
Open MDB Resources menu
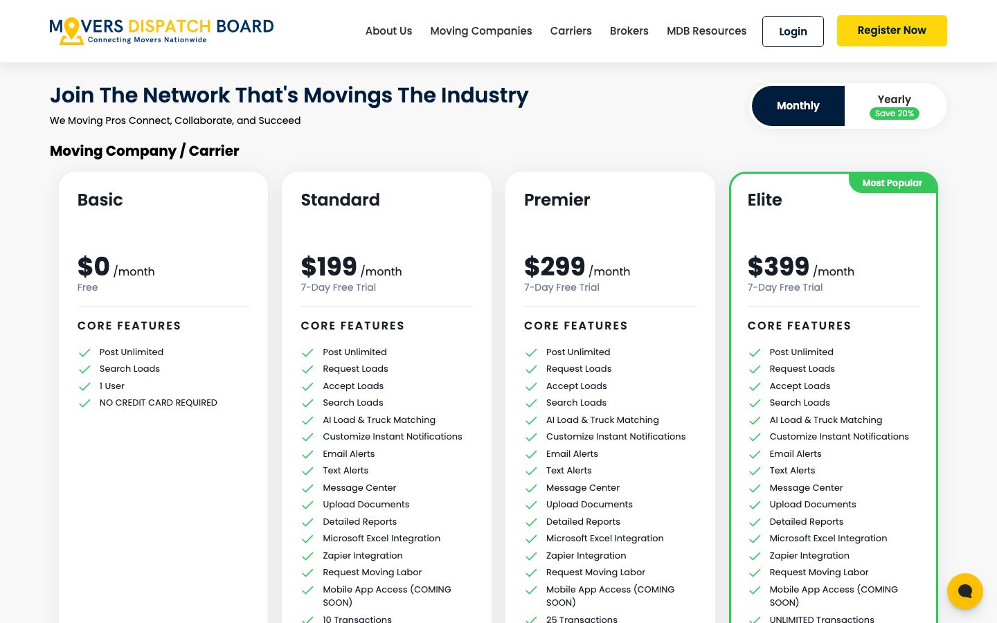pos(706,31)
